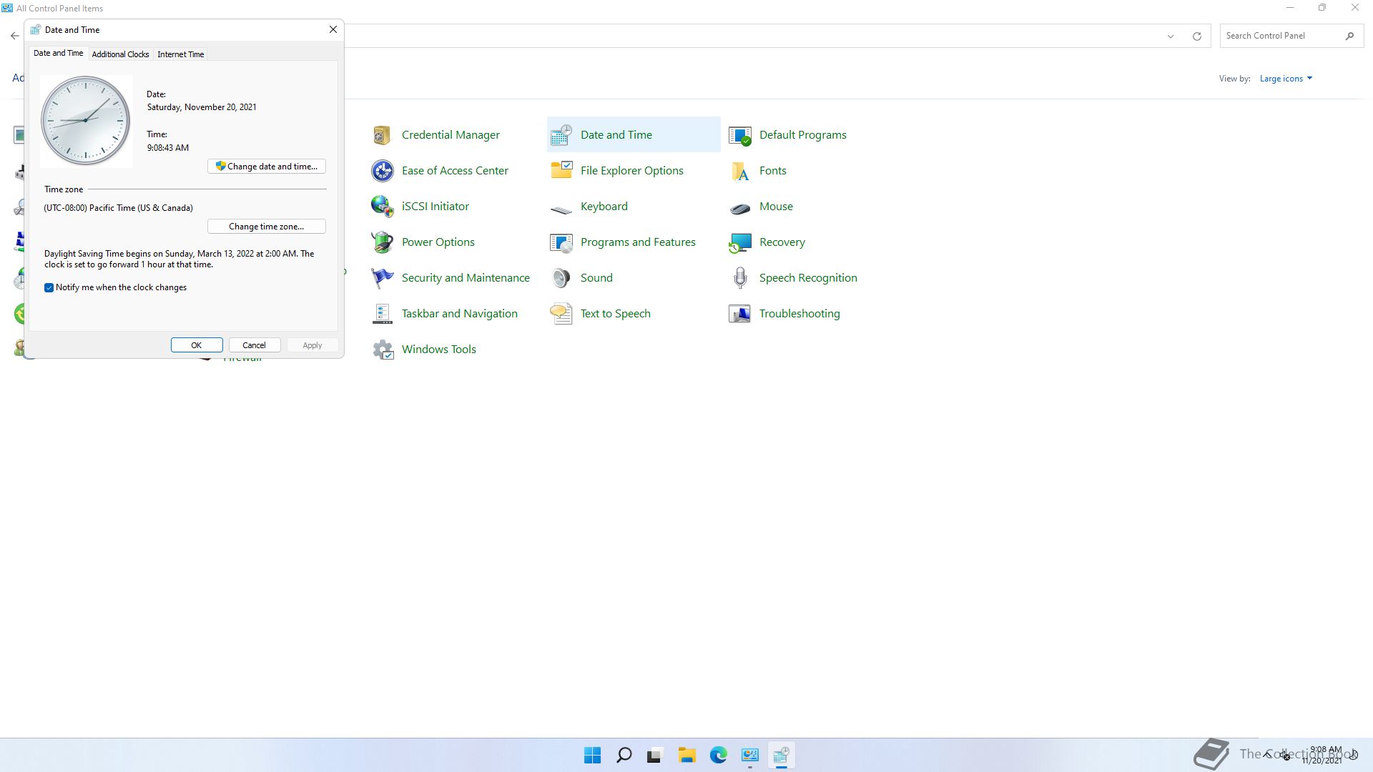This screenshot has width=1373, height=772.
Task: Open the Default Programs icon
Action: click(x=739, y=134)
